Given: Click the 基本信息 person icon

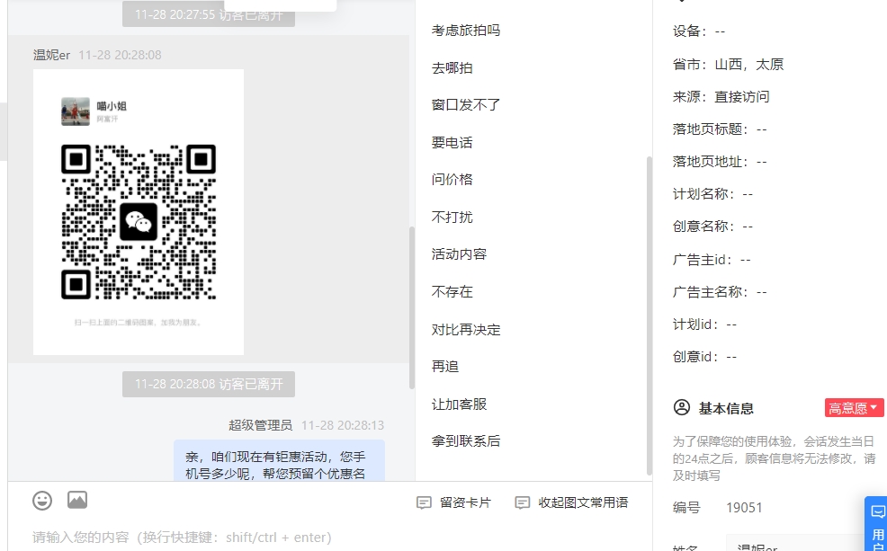Looking at the screenshot, I should [x=682, y=407].
